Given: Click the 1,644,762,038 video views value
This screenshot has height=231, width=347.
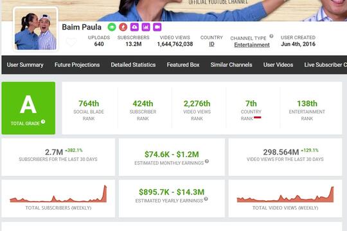Looking at the screenshot, I should (175, 44).
